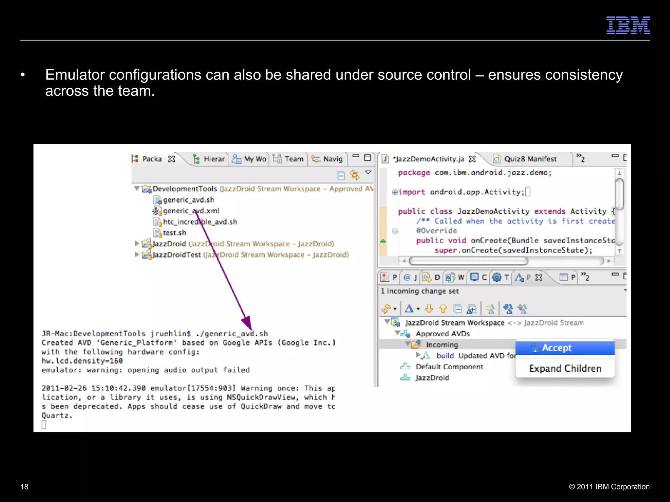Image resolution: width=670 pixels, height=502 pixels.
Task: Toggle Link with Editor in Package Explorer
Action: (x=354, y=176)
